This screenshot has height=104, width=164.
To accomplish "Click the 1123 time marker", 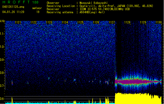I will tap(49, 22).
